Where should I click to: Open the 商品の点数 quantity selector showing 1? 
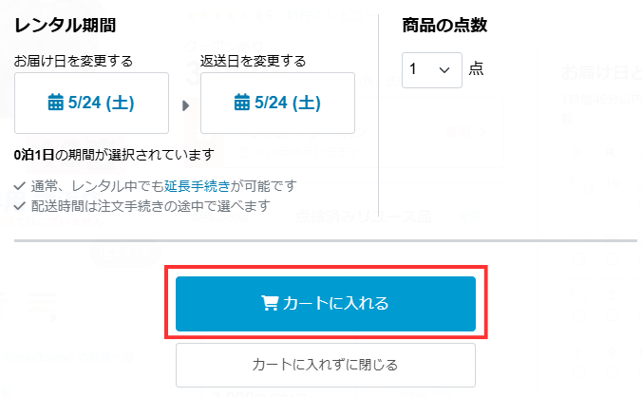click(432, 70)
